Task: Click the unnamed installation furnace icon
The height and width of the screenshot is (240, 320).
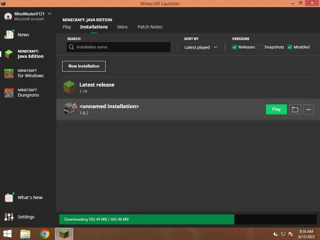Action: pos(69,109)
